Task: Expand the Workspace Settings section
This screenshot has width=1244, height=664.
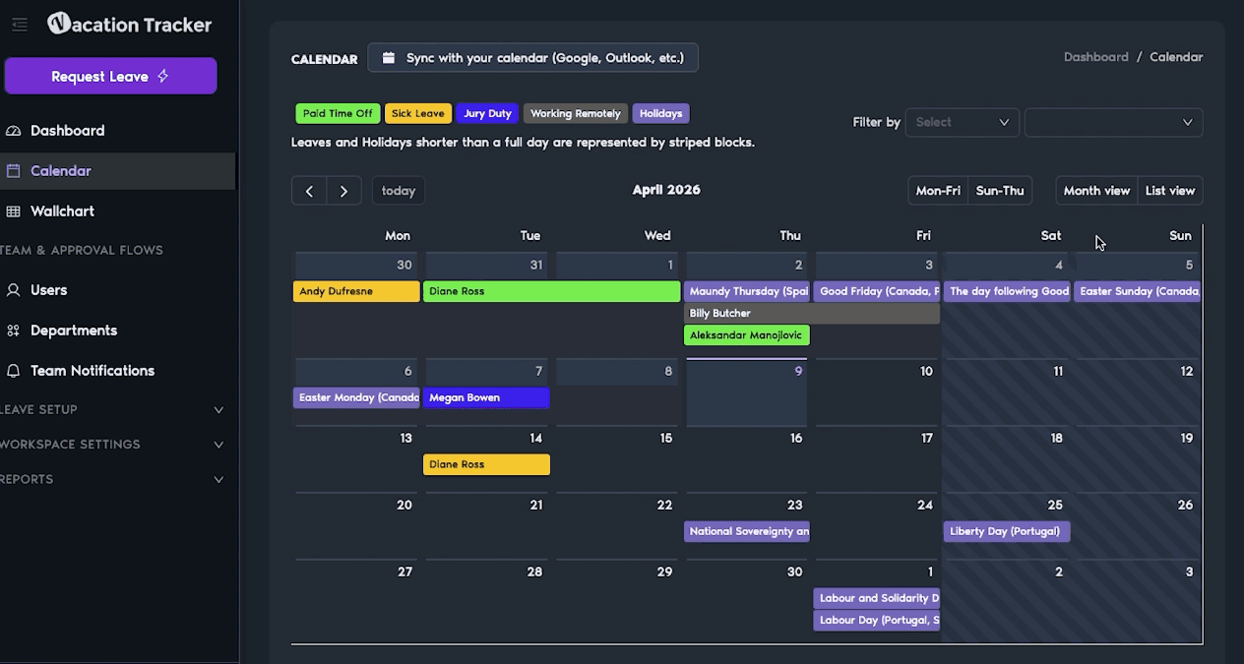Action: (218, 445)
